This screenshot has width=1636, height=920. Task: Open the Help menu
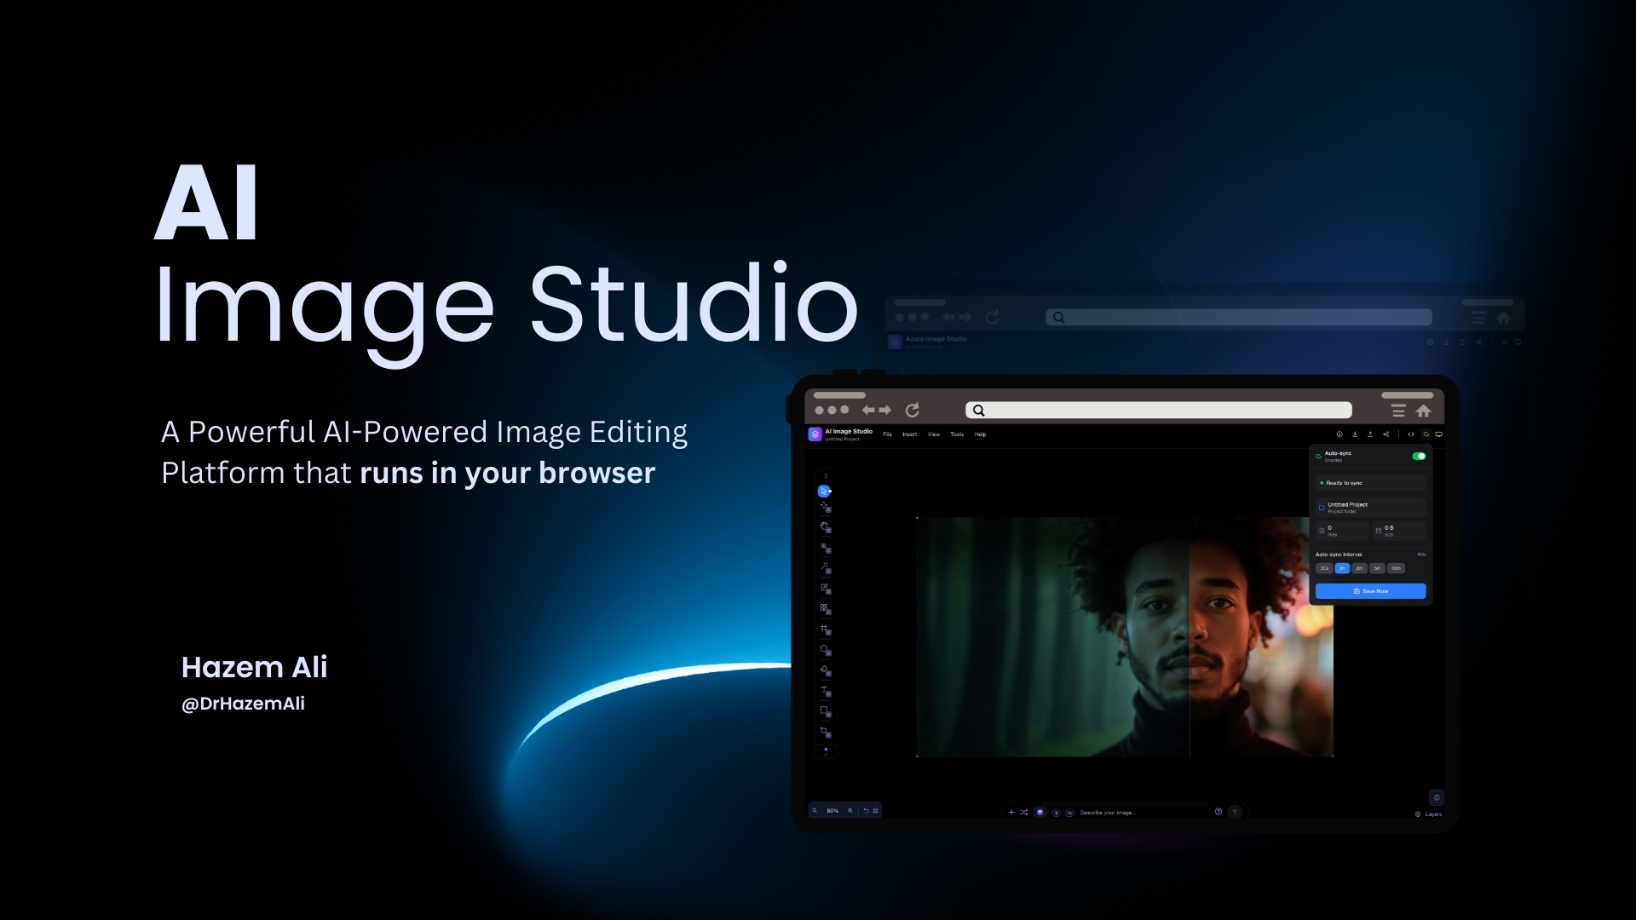click(x=981, y=434)
